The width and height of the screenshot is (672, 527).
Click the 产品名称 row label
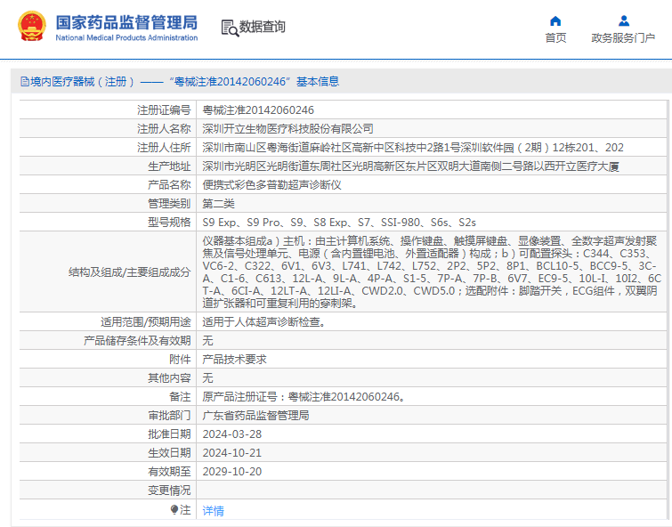169,185
